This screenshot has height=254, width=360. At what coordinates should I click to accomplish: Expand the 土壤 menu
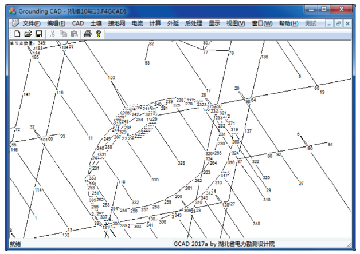tap(96, 23)
